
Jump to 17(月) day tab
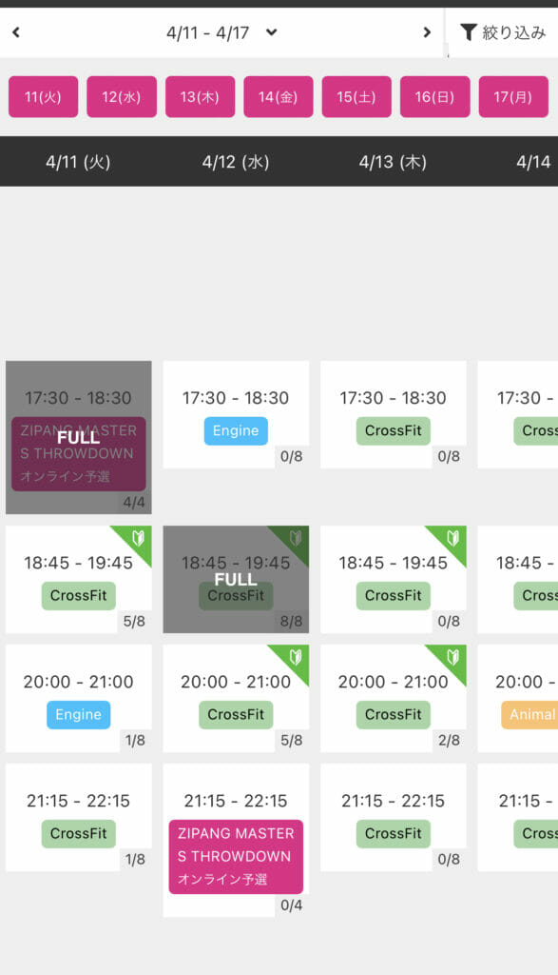point(513,97)
